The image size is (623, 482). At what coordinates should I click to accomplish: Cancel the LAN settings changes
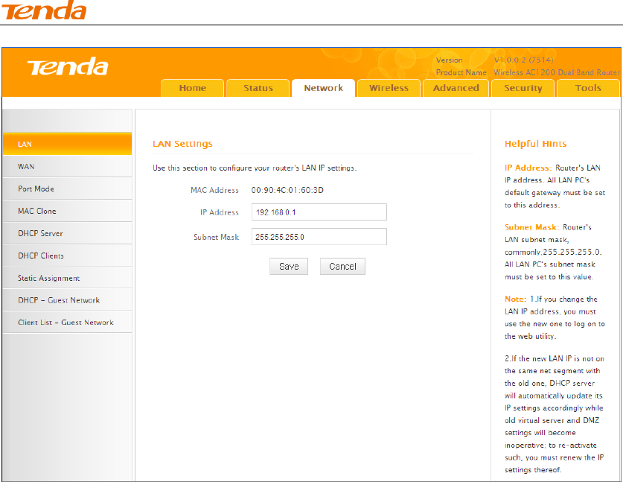[x=342, y=267]
